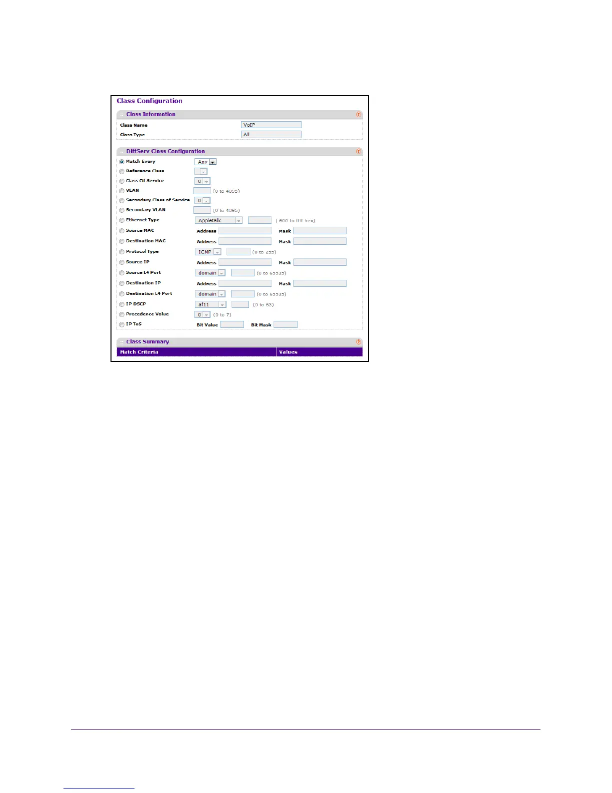Screen dimensions: 612x793
Task: Click the IP ToS Bit Mask field
Action: tap(285, 324)
